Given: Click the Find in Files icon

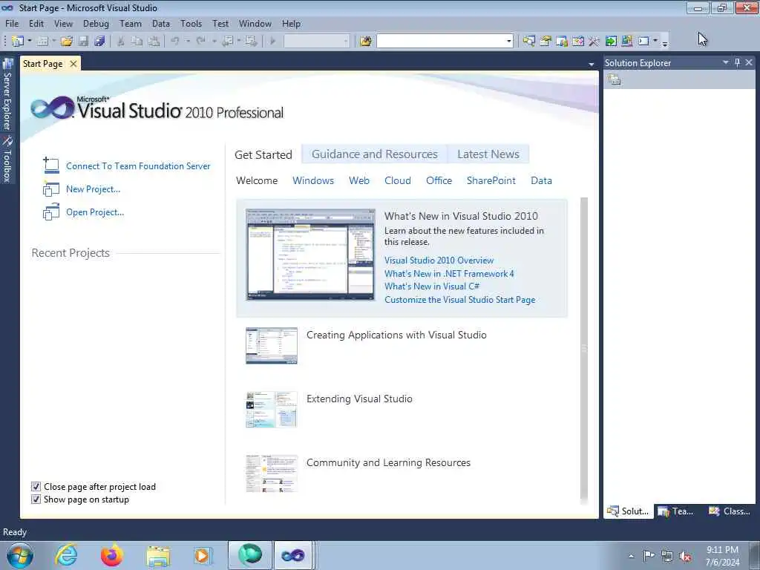Looking at the screenshot, I should pyautogui.click(x=366, y=42).
